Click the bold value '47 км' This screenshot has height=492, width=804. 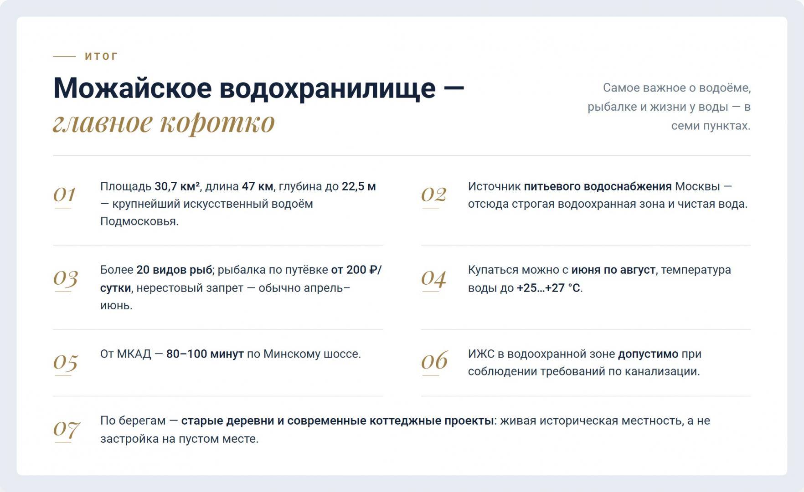(257, 186)
